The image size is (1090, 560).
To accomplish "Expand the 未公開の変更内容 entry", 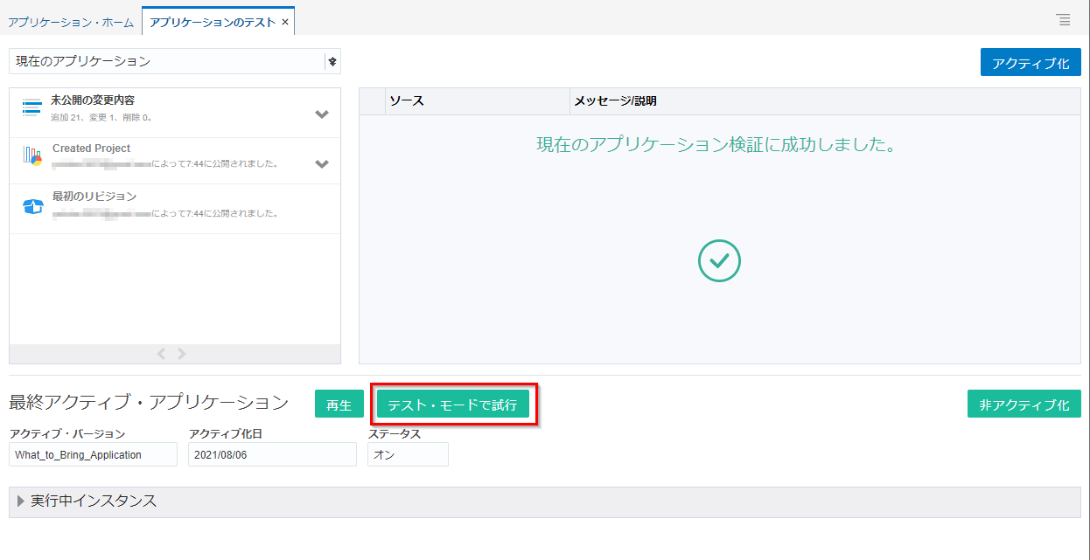I will (322, 114).
